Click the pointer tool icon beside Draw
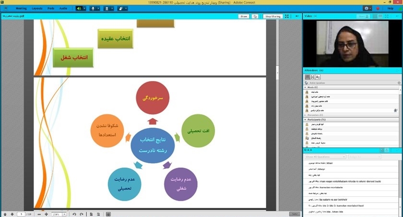Viewport: 403px width, 217px height. (x=255, y=16)
